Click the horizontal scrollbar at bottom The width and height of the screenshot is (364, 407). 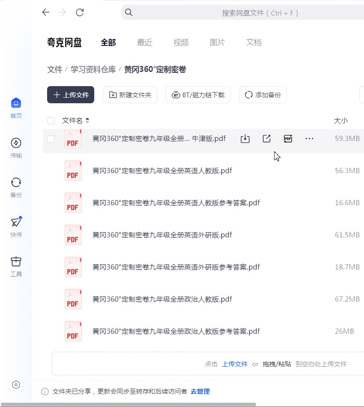[x=128, y=405]
